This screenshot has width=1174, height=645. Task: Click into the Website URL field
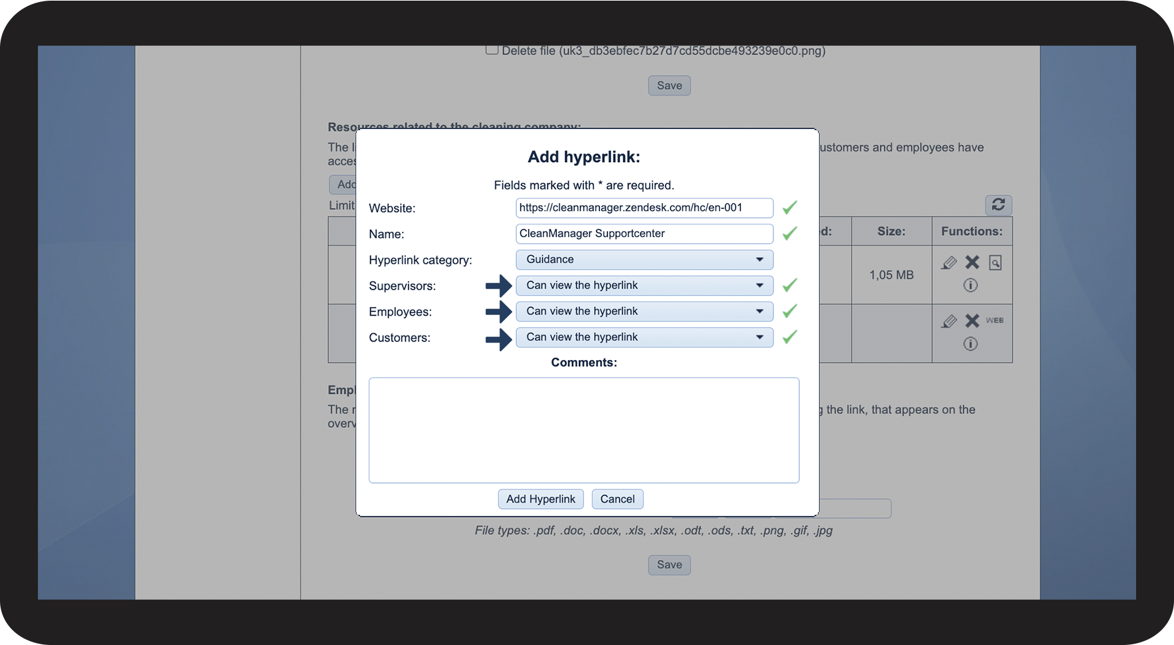point(644,208)
